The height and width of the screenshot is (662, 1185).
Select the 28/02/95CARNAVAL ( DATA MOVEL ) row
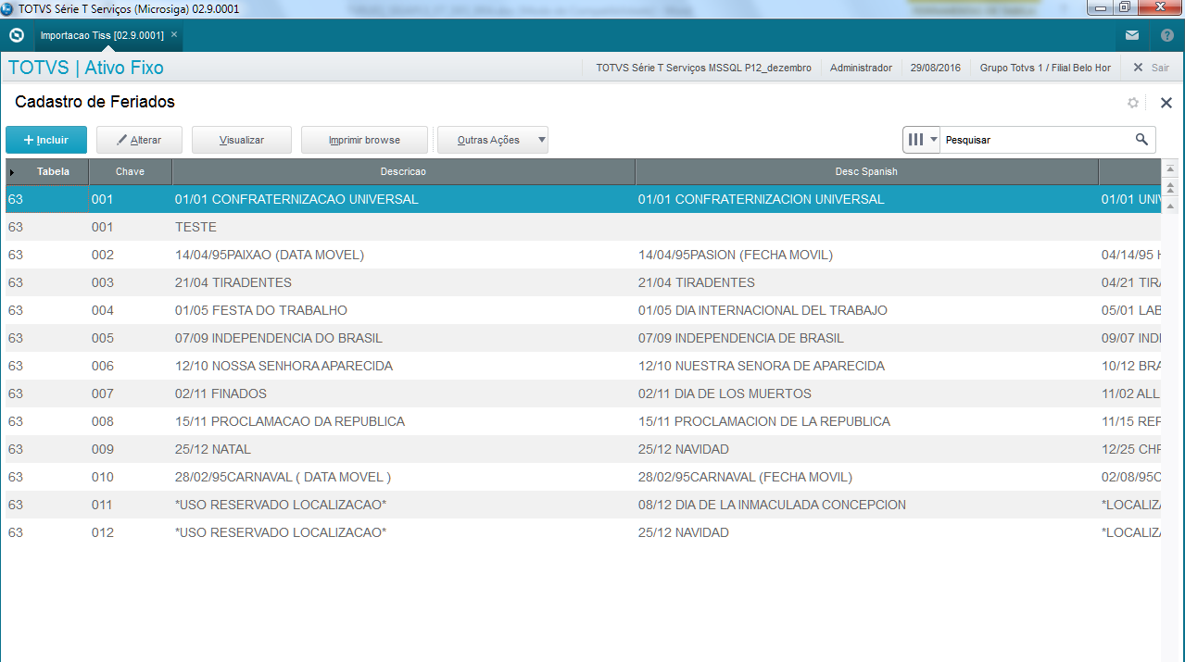(x=582, y=477)
